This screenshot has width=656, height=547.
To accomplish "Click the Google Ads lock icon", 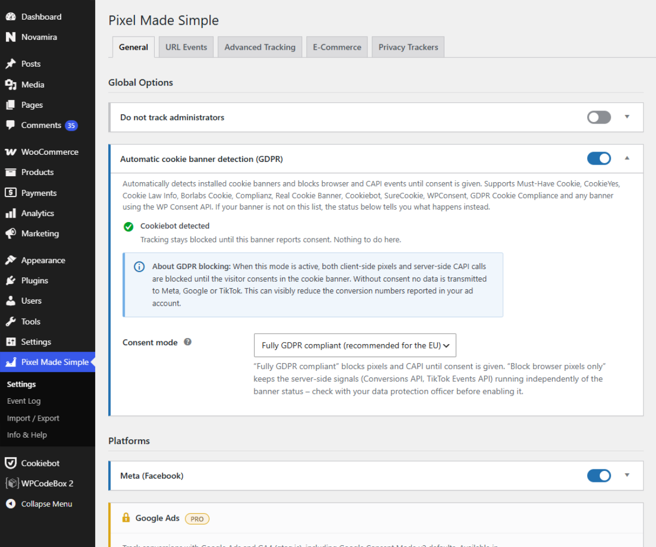I will pos(126,517).
